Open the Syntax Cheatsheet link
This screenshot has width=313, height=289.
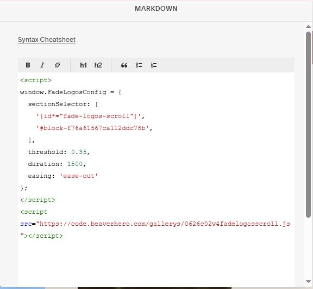point(47,40)
